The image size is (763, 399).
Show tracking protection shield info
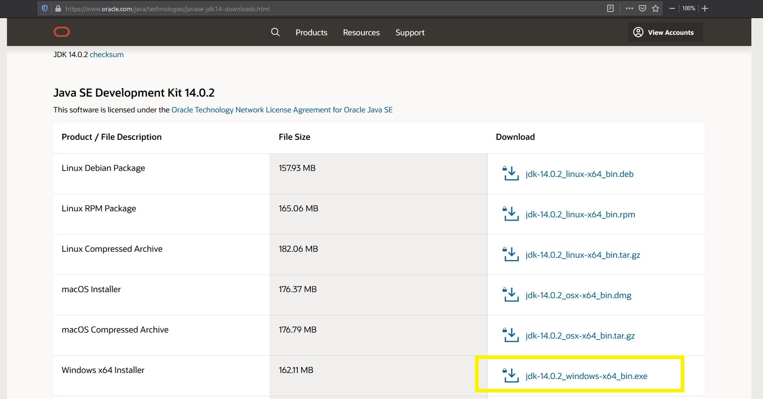[45, 8]
